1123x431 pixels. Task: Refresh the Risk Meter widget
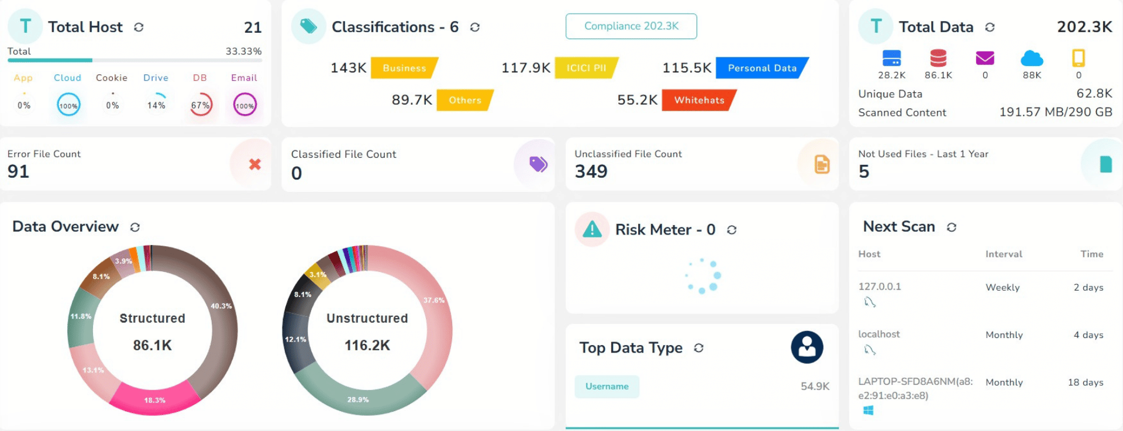pos(732,230)
